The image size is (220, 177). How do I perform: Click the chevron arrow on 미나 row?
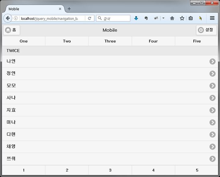click(x=212, y=122)
